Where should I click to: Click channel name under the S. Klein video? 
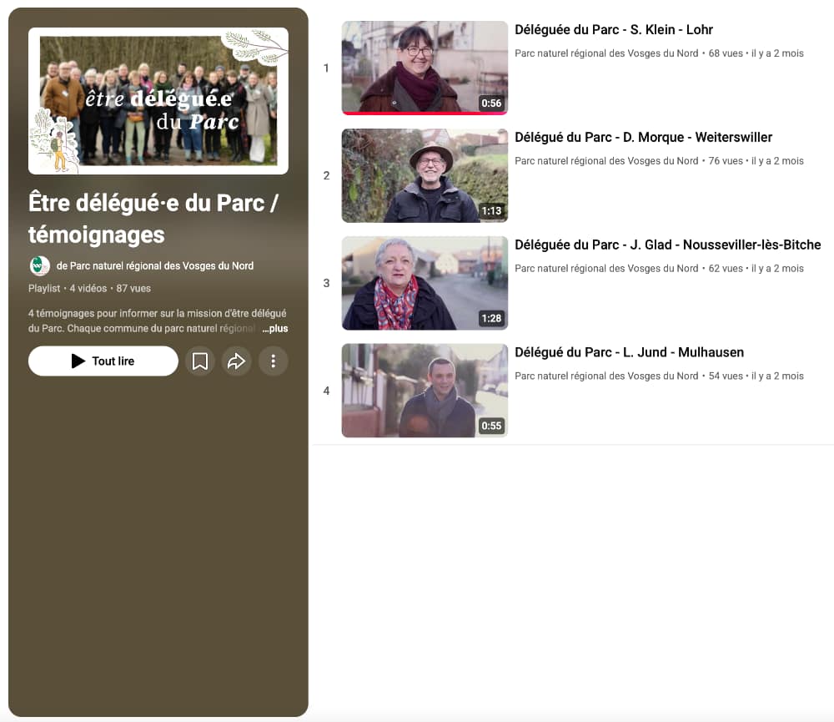[x=606, y=53]
